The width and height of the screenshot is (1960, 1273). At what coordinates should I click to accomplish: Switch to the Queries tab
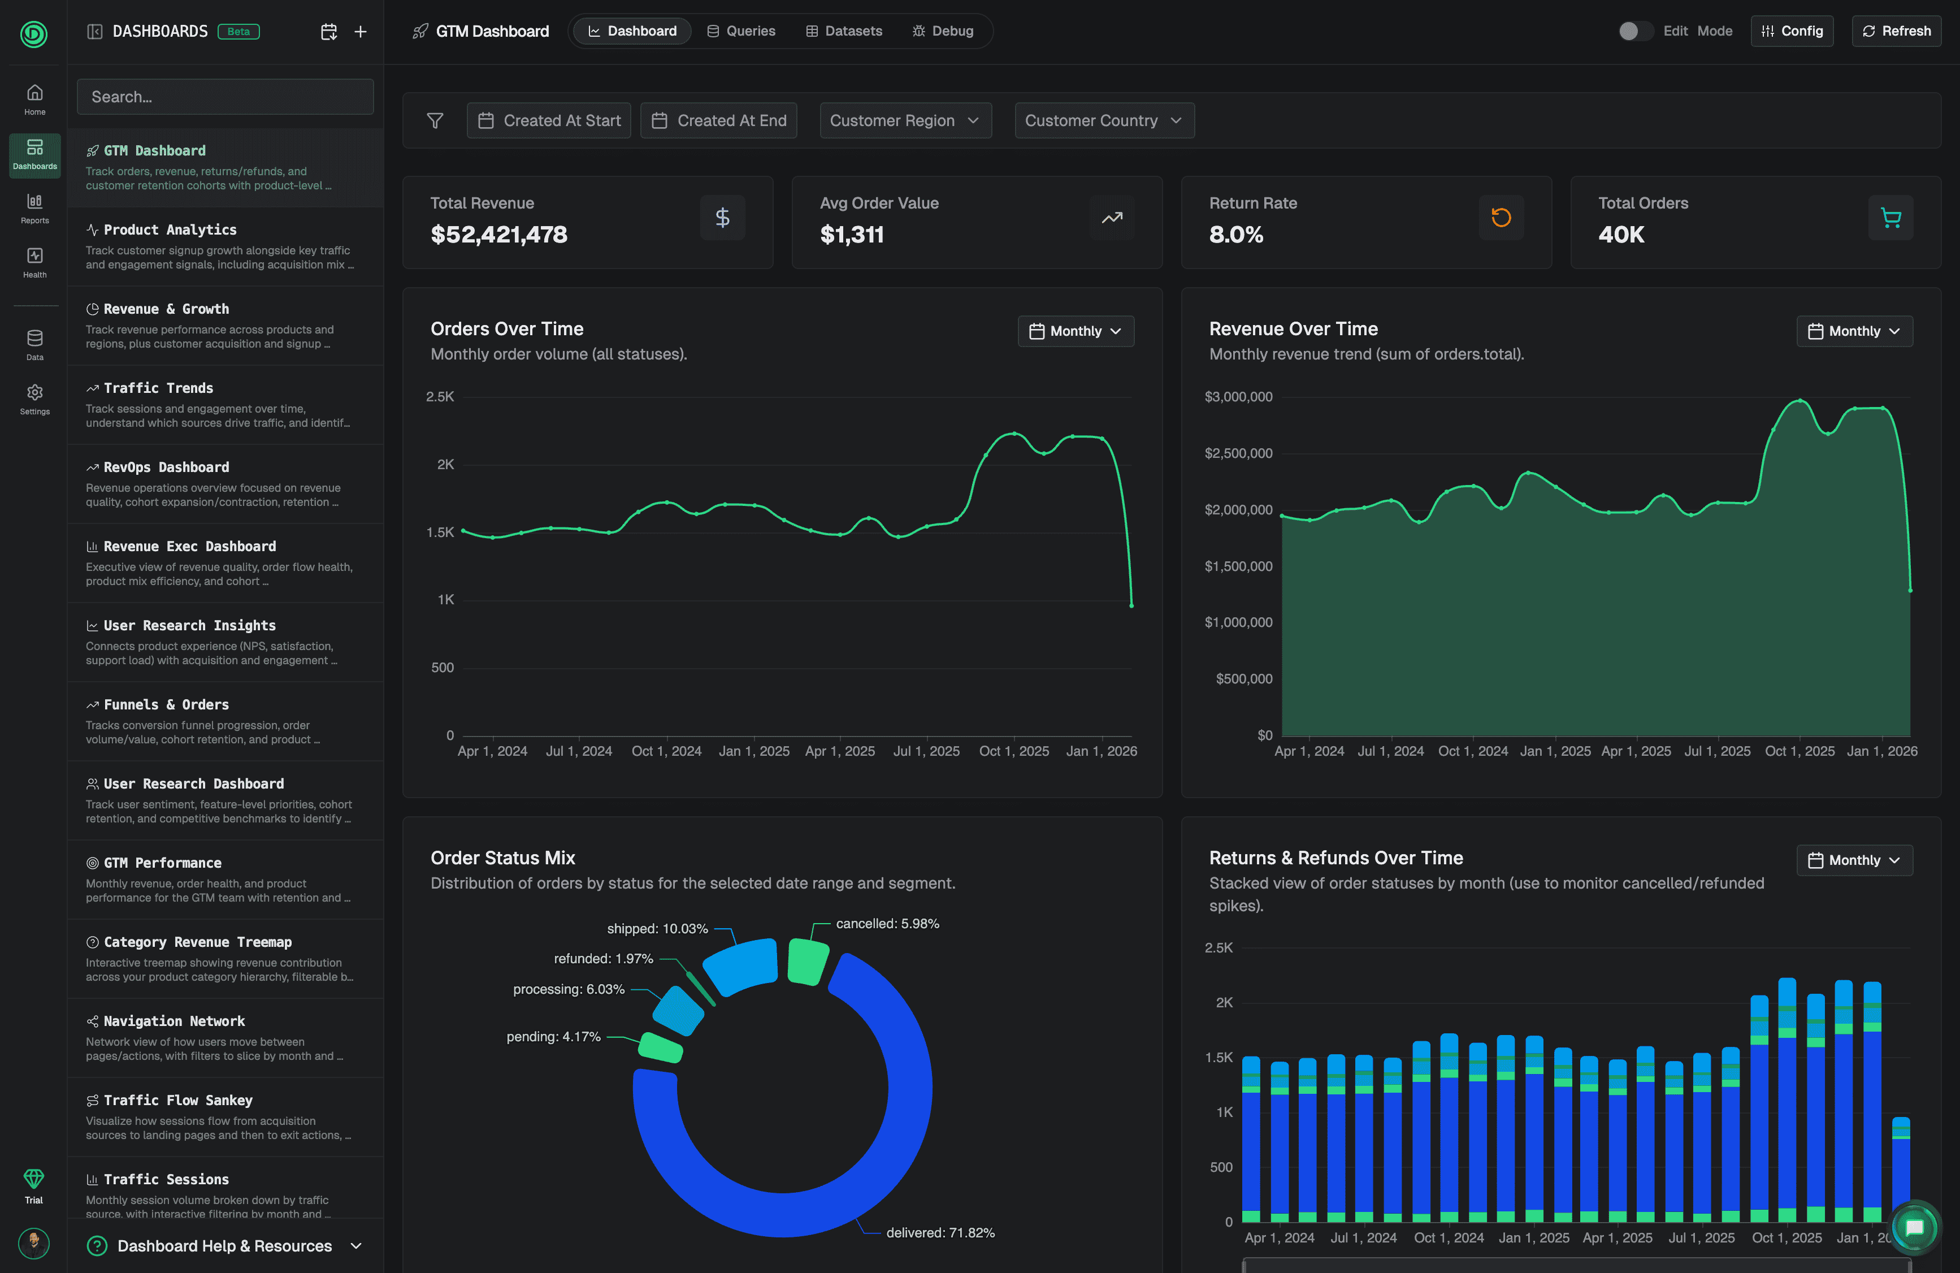[740, 31]
